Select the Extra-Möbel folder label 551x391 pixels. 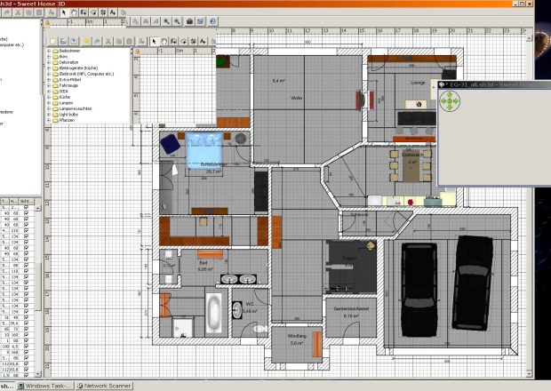(x=69, y=80)
